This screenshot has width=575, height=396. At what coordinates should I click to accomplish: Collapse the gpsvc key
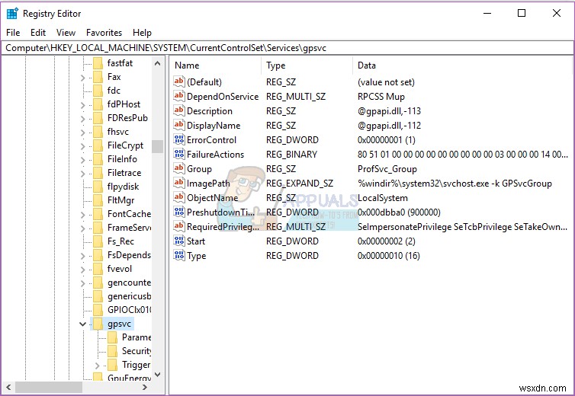click(x=82, y=324)
